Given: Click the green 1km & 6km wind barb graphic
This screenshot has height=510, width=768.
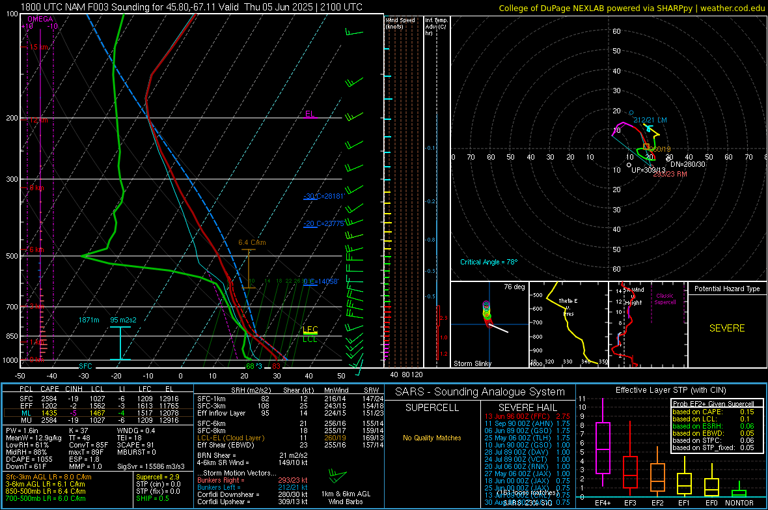Looking at the screenshot, I should point(338,475).
